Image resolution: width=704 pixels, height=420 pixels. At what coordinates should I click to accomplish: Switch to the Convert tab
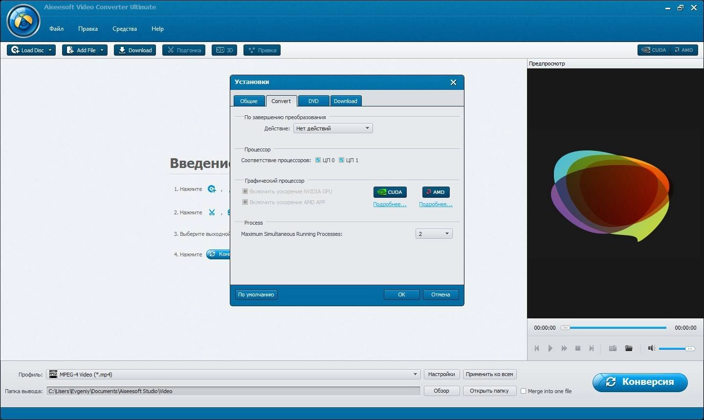(x=281, y=101)
